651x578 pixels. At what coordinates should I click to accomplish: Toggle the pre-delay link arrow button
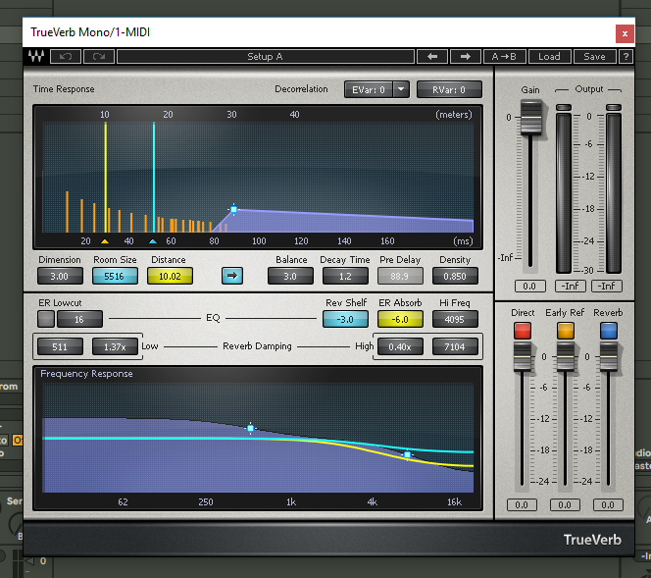(x=232, y=276)
